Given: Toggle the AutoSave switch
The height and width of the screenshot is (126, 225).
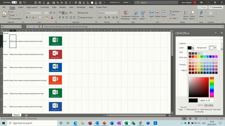Looking at the screenshot, I should pos(14,2).
